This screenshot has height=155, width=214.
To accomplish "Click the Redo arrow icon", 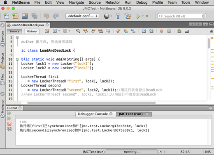I will pyautogui.click(x=56, y=16).
